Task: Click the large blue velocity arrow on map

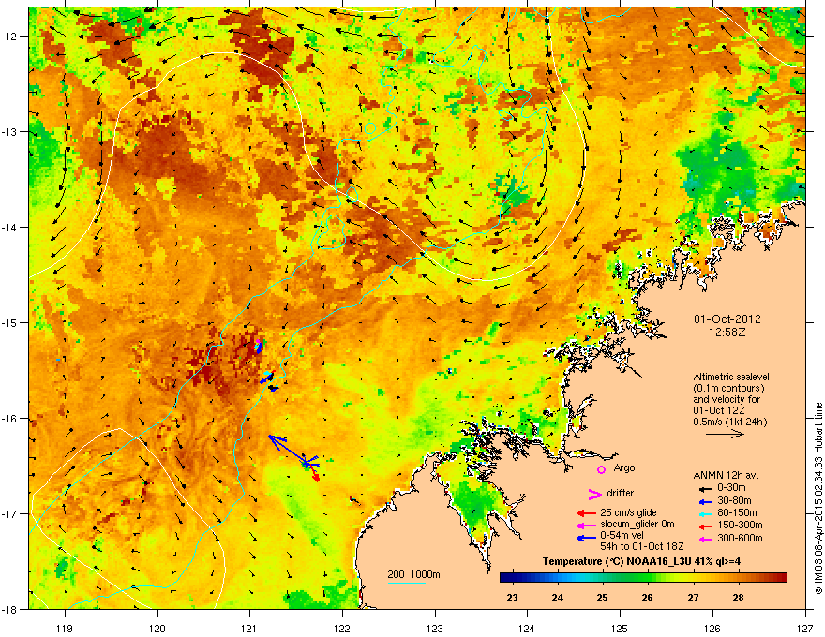Action: [287, 450]
